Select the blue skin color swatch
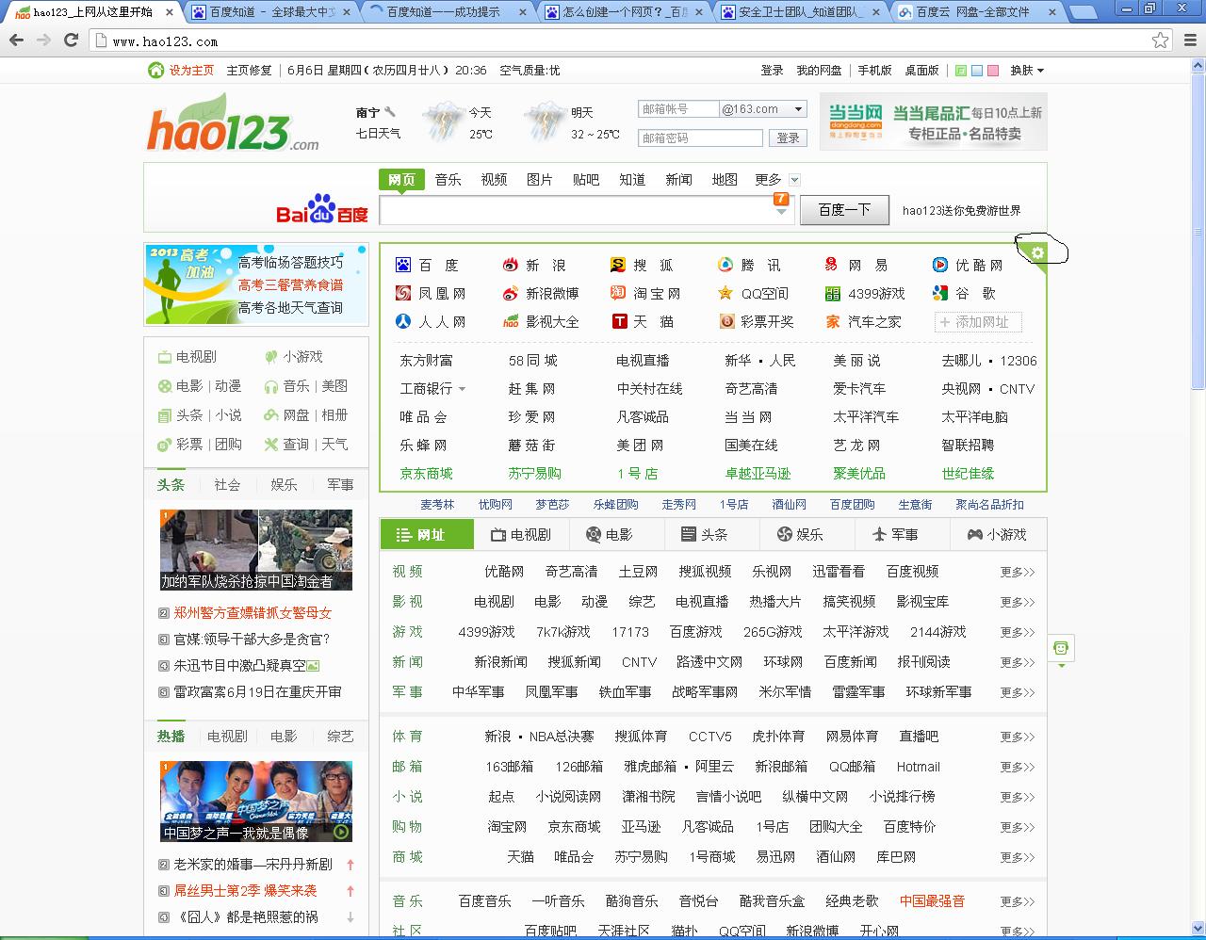The image size is (1206, 940). (977, 71)
